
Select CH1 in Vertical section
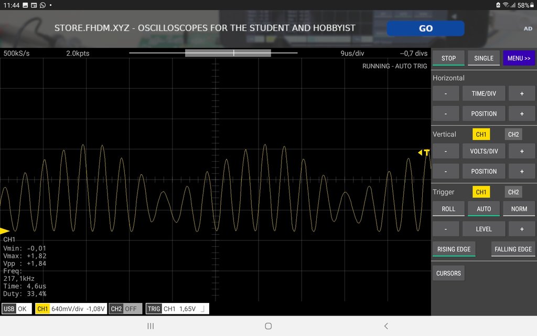481,134
